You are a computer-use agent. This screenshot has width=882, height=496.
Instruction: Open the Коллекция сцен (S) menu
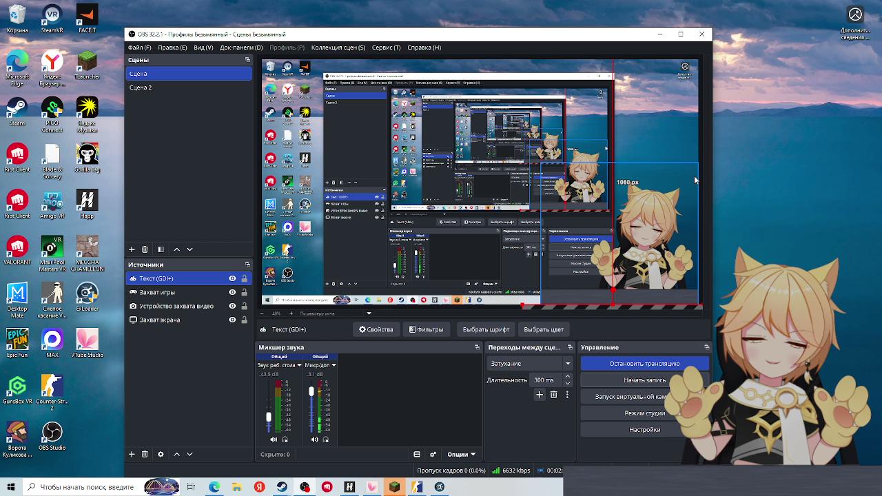338,48
